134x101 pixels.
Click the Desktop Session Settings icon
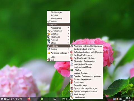(72, 58)
